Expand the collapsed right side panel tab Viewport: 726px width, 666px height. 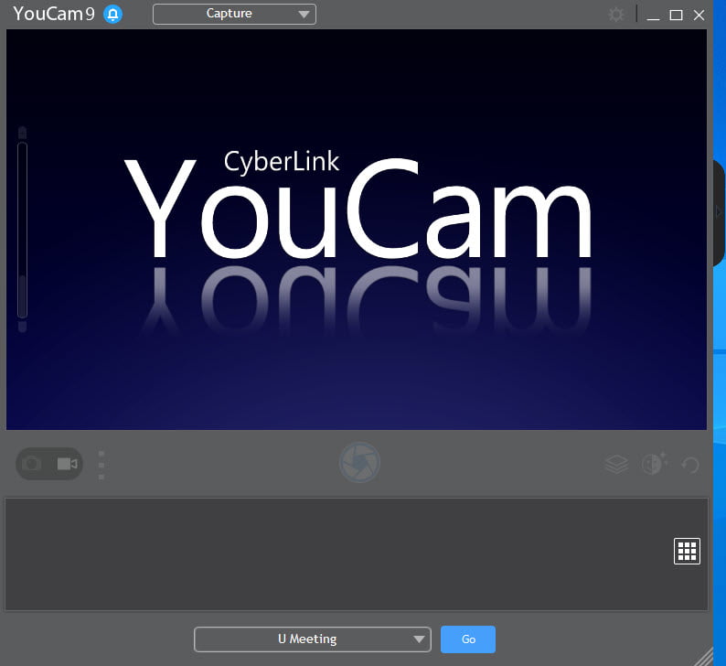tap(718, 212)
